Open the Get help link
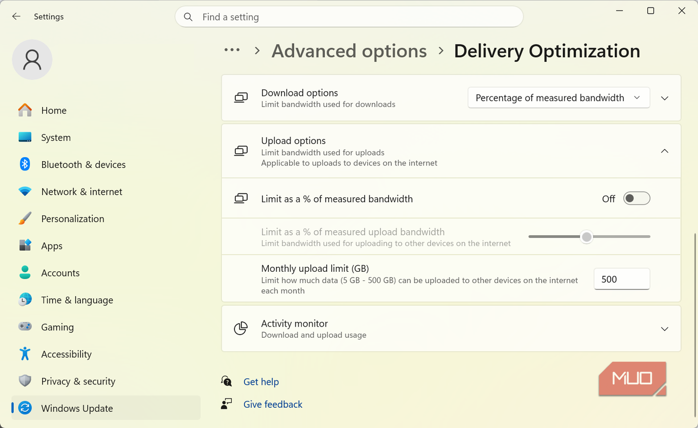The width and height of the screenshot is (698, 428). tap(261, 382)
